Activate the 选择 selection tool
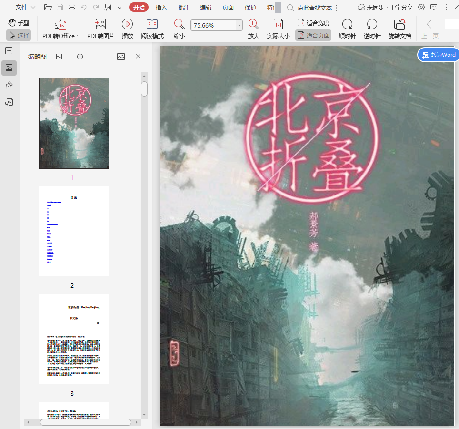 pos(19,35)
